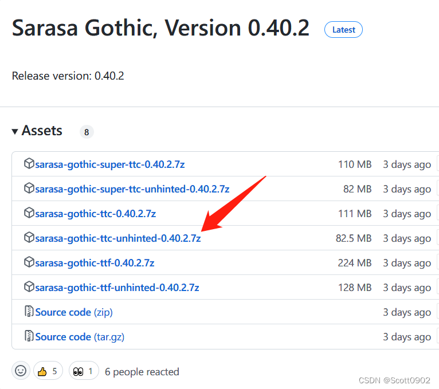Download Source code (tar.gz)
This screenshot has width=439, height=389.
(80, 337)
